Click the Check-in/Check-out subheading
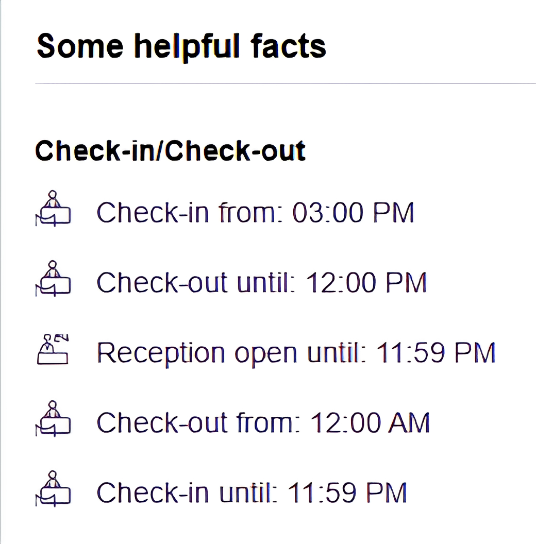Viewport: 536px width, 544px height. pyautogui.click(x=170, y=150)
